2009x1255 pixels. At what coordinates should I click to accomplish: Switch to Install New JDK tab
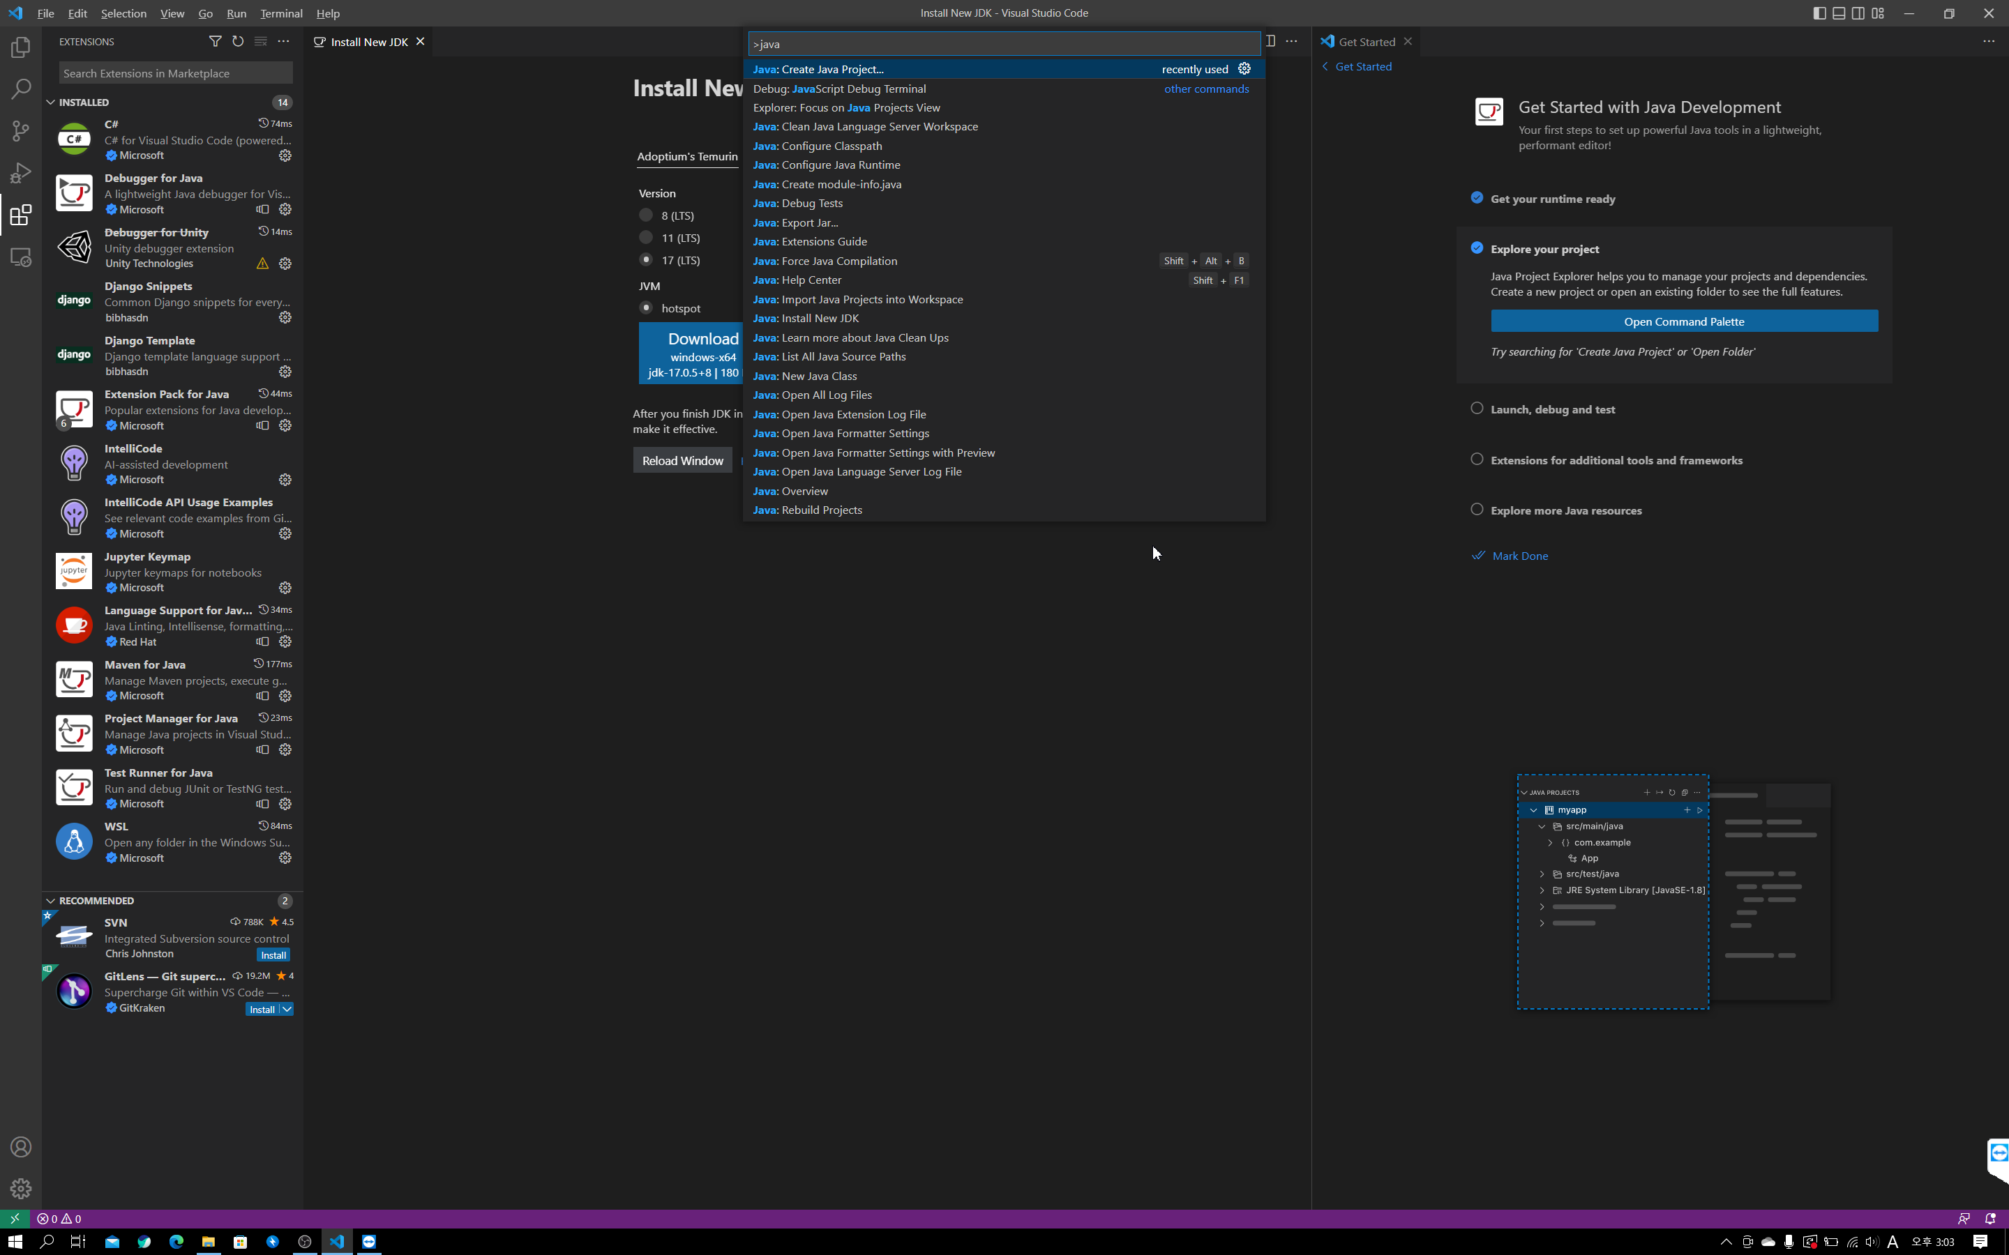point(368,42)
